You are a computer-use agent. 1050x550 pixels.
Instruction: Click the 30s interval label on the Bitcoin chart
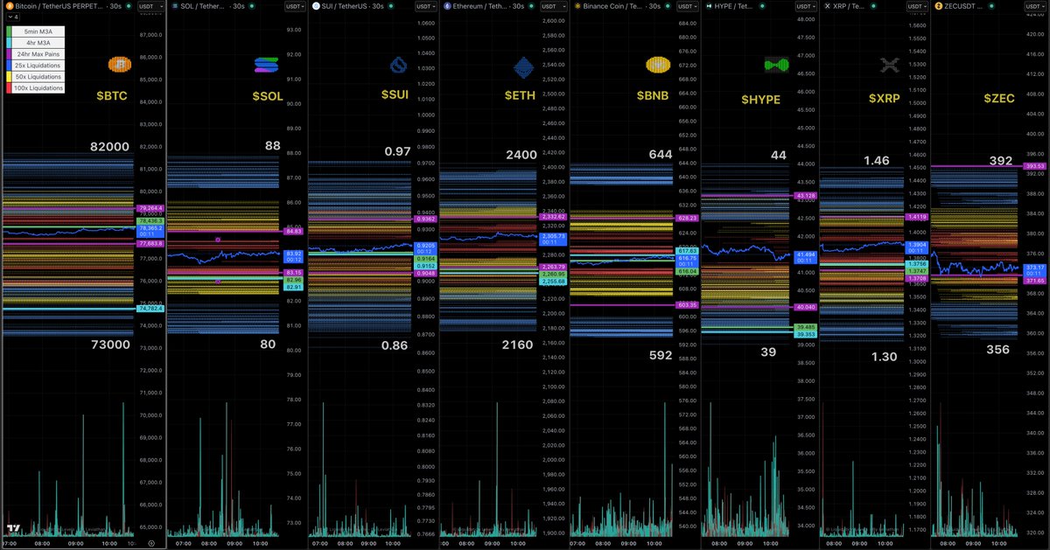point(115,5)
